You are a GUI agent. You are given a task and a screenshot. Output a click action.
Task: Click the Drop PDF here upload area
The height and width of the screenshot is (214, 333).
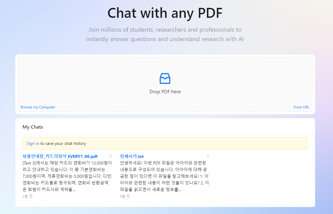tap(165, 85)
